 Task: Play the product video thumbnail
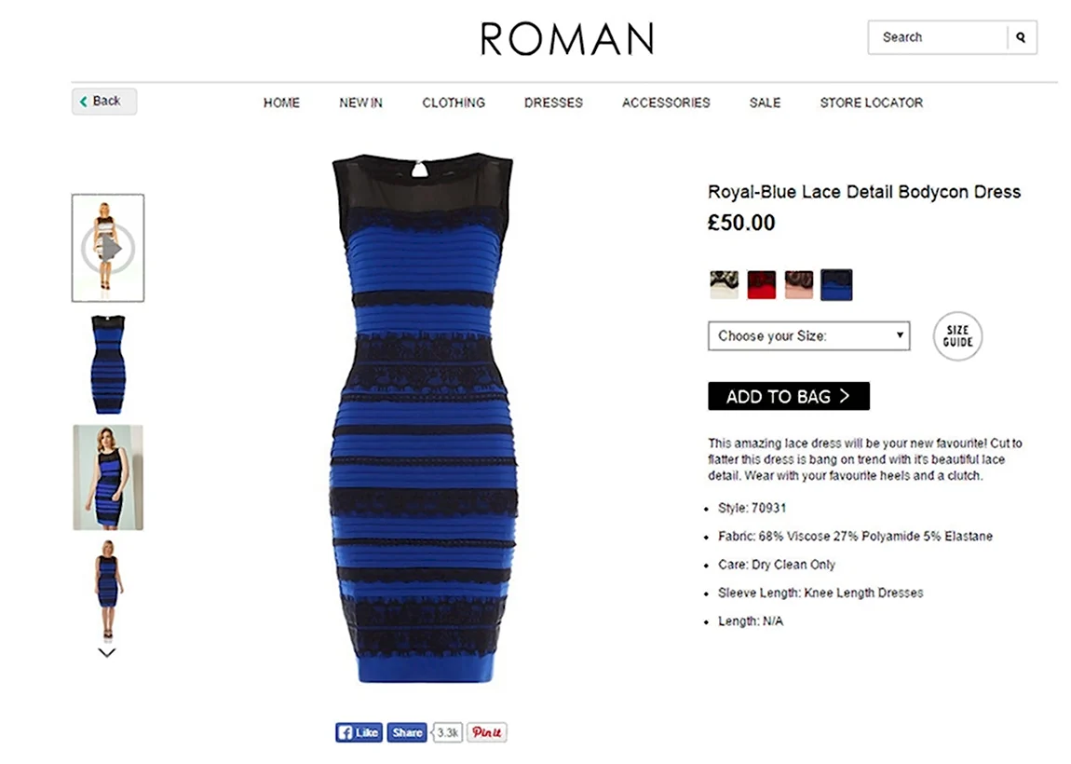(108, 248)
